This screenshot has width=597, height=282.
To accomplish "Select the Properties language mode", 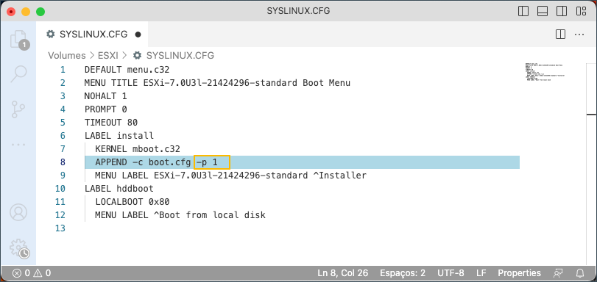I will pos(519,273).
